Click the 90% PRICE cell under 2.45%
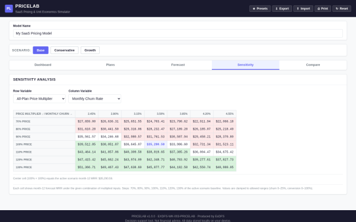 tap(87, 137)
